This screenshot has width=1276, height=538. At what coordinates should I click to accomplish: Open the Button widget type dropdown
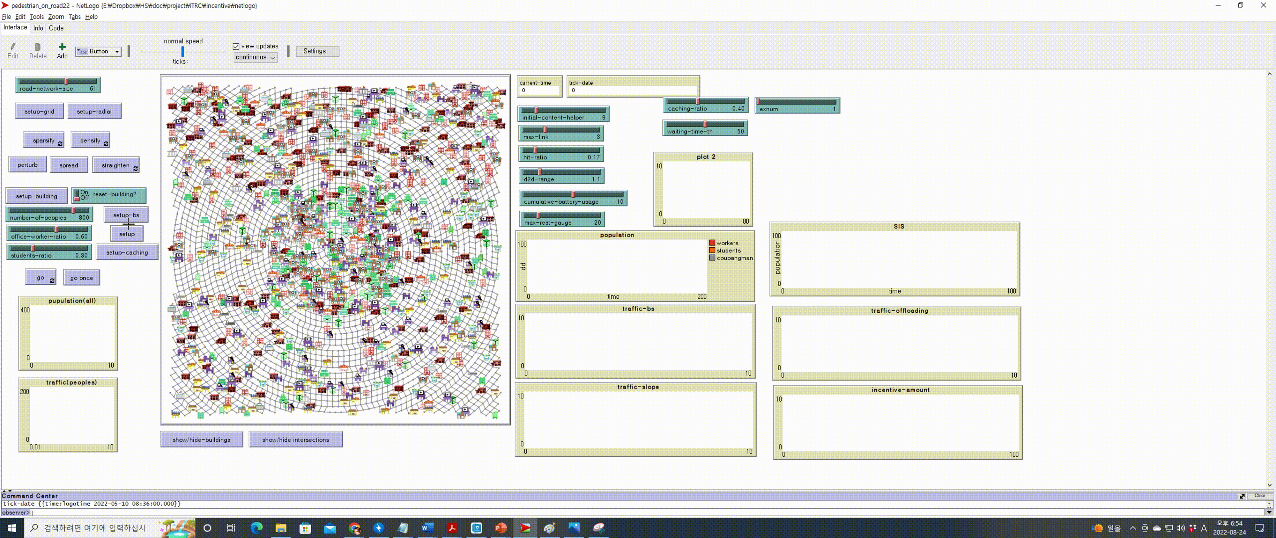coord(99,52)
